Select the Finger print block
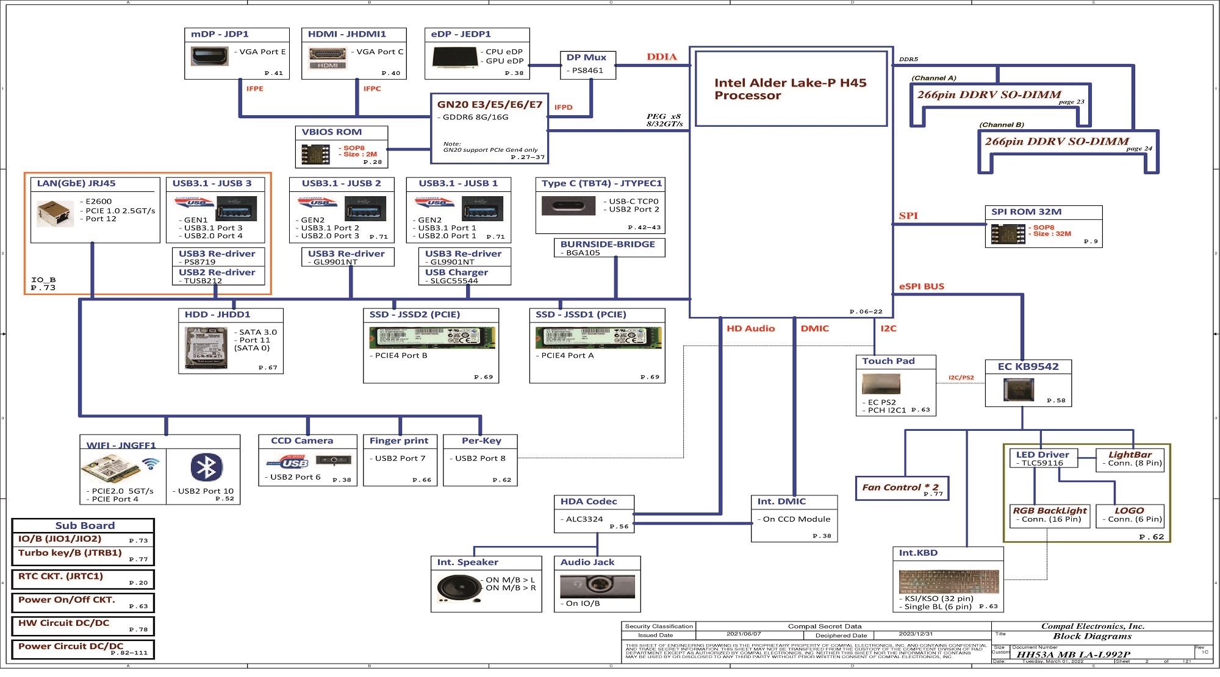Image resolution: width=1220 pixels, height=677 pixels. (x=400, y=460)
